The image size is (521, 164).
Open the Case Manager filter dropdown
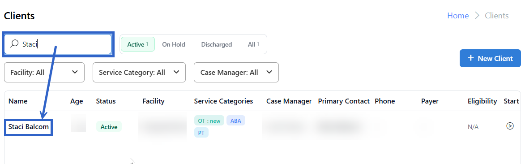click(x=236, y=72)
